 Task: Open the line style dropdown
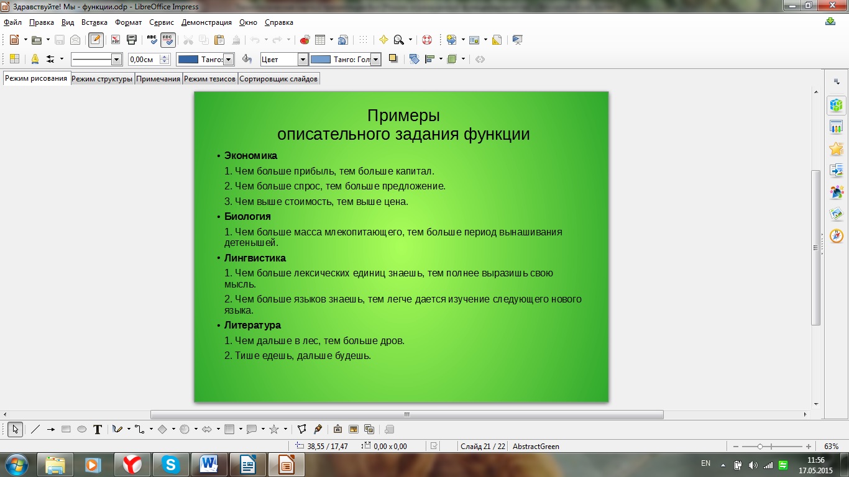[116, 60]
